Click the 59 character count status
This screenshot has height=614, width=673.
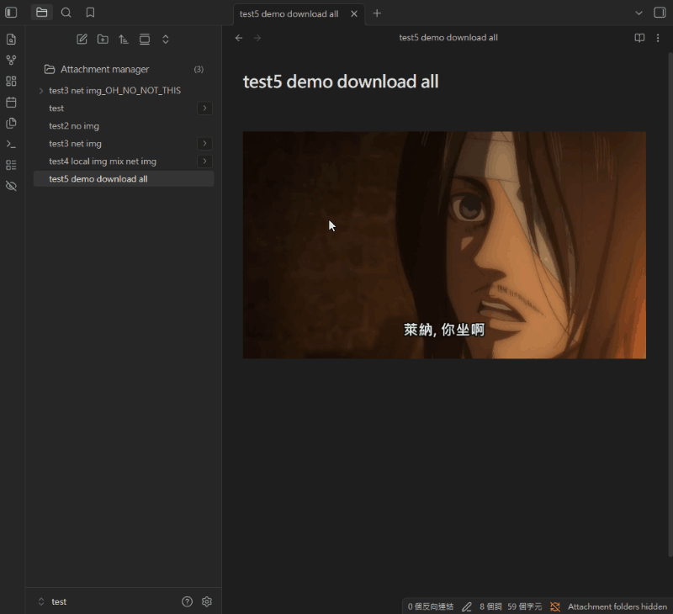pos(524,606)
